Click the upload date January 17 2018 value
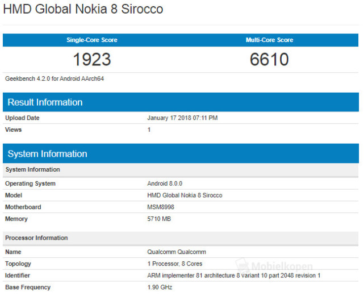Image resolution: width=364 pixels, height=300 pixels. 182,118
